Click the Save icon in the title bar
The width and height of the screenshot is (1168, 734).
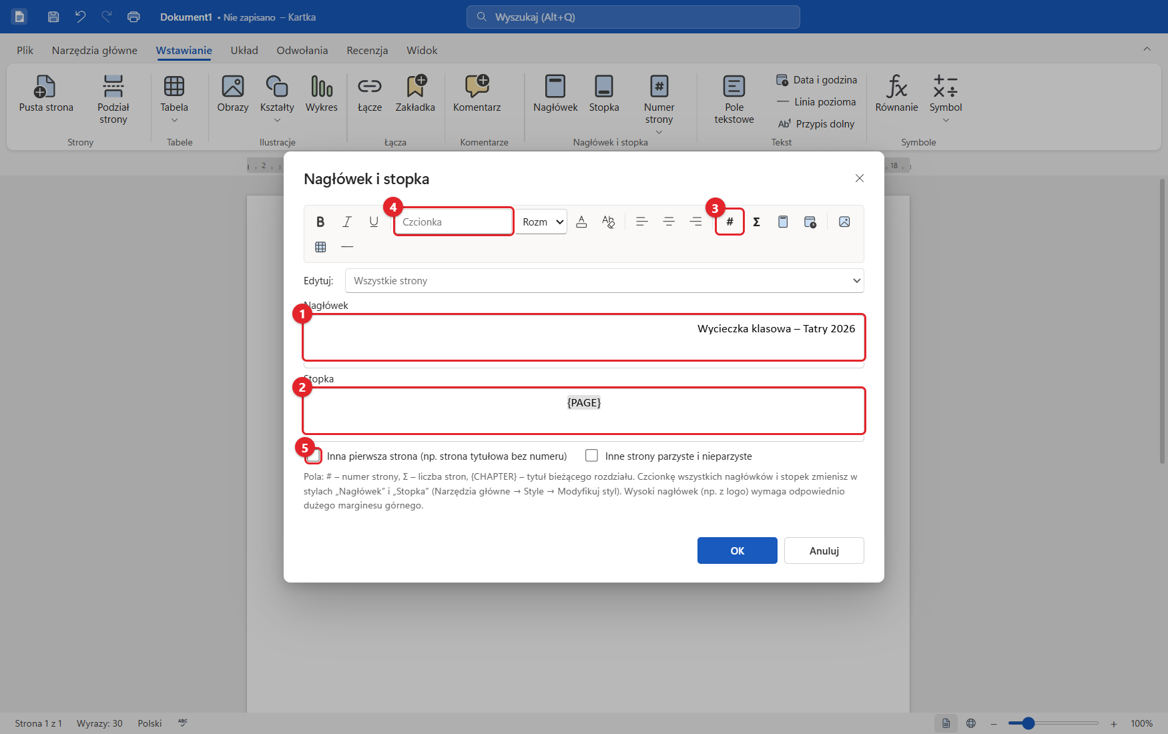53,17
